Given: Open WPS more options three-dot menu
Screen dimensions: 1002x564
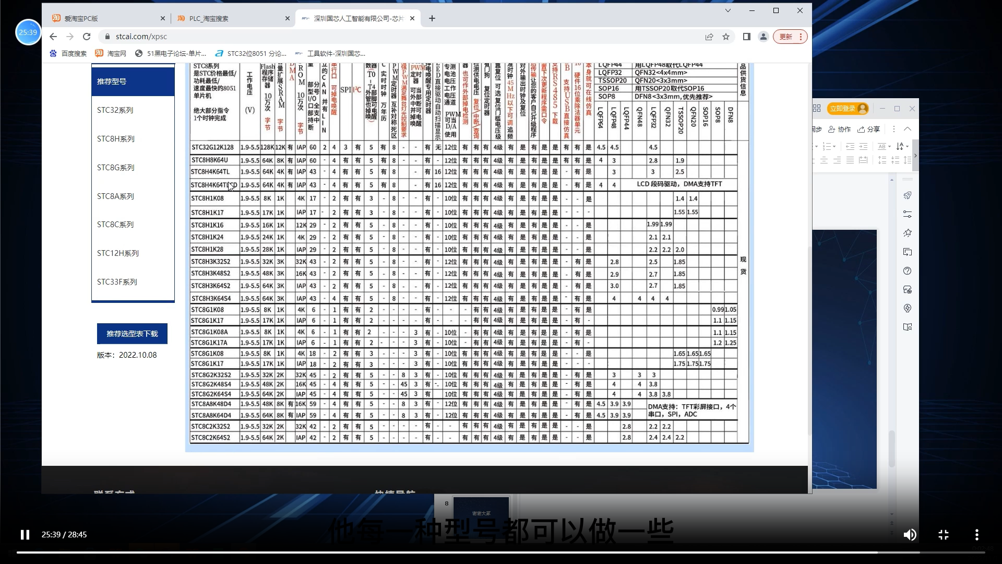Looking at the screenshot, I should click(894, 129).
